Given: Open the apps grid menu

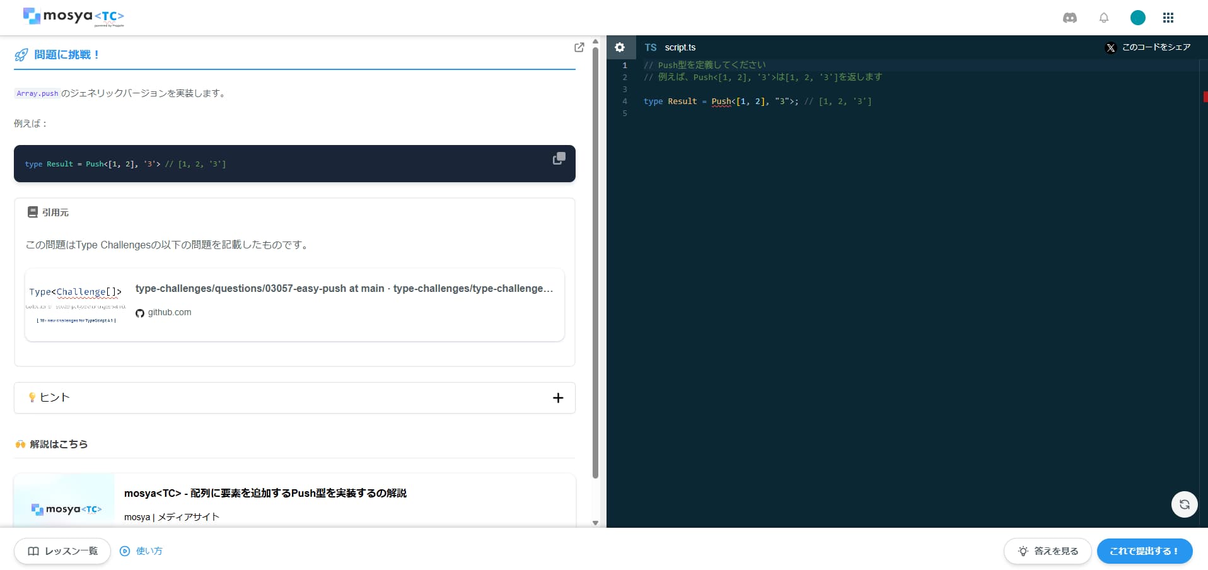Looking at the screenshot, I should coord(1168,18).
